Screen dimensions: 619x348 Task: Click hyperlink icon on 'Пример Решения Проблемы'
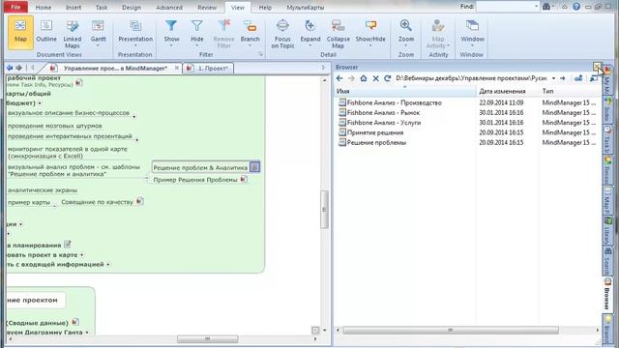coord(244,179)
